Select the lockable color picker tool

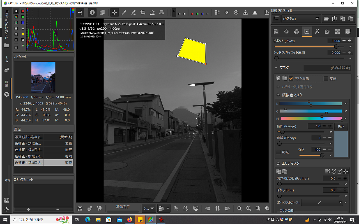[133, 12]
